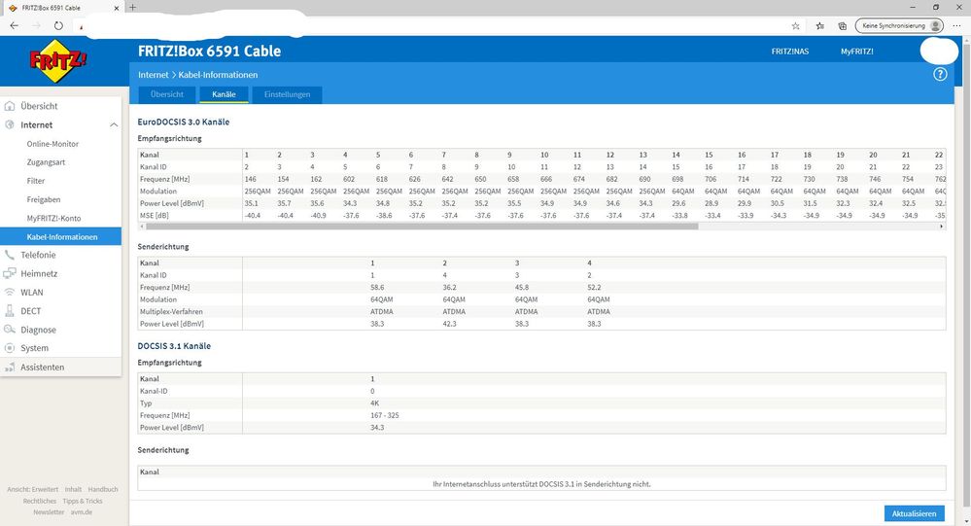971x526 pixels.
Task: Click the downstream table horizontal scrollbar
Action: coord(422,227)
